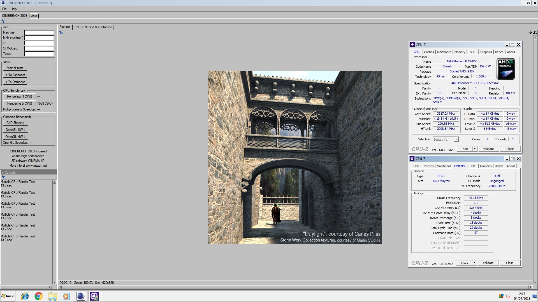This screenshot has height=302, width=538.
Task: Open Bench tab in top CPU-Z window
Action: click(499, 52)
